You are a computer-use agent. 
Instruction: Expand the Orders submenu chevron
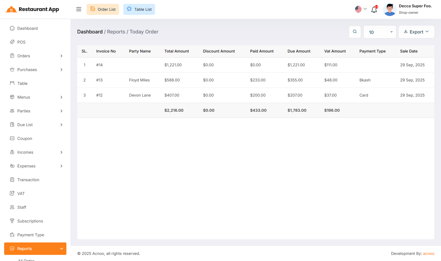(61, 56)
